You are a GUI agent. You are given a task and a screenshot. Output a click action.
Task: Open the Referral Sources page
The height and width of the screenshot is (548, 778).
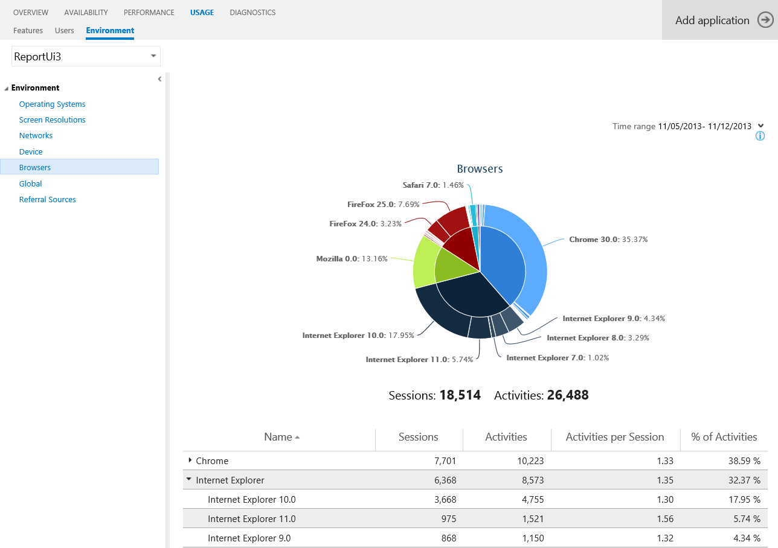point(47,199)
